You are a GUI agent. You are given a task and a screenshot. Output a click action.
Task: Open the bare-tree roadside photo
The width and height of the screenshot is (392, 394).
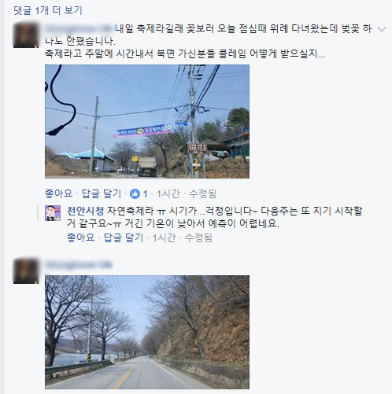point(147,332)
